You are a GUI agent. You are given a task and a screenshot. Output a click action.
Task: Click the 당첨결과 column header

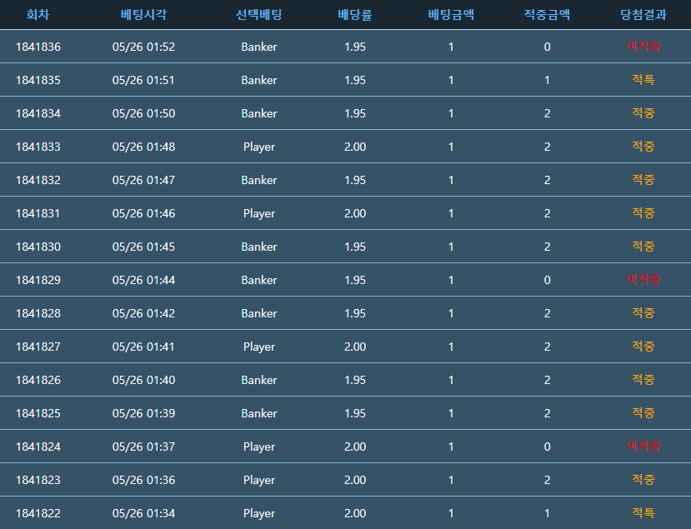(x=643, y=14)
